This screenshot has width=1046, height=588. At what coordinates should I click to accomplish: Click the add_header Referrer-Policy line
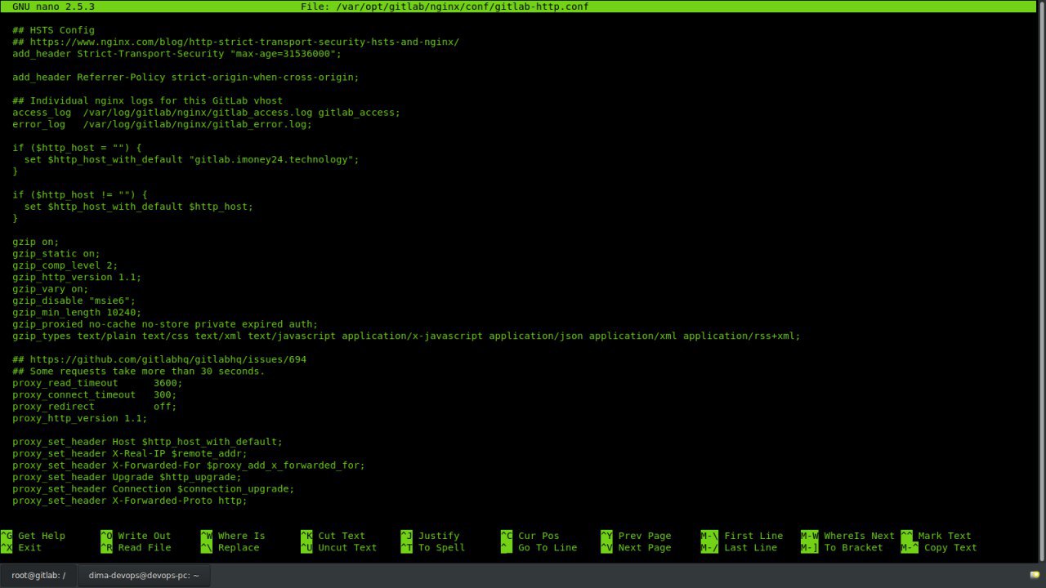[x=186, y=78]
